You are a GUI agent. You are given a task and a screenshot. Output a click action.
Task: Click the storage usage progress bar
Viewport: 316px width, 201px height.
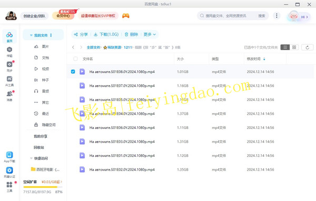point(43,187)
